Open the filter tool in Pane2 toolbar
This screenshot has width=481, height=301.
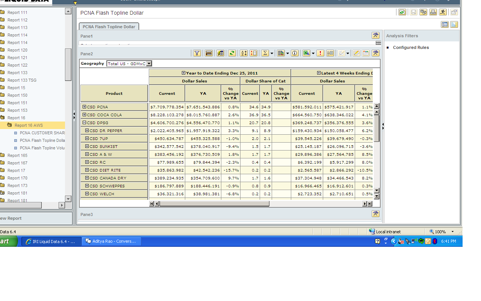point(197,53)
